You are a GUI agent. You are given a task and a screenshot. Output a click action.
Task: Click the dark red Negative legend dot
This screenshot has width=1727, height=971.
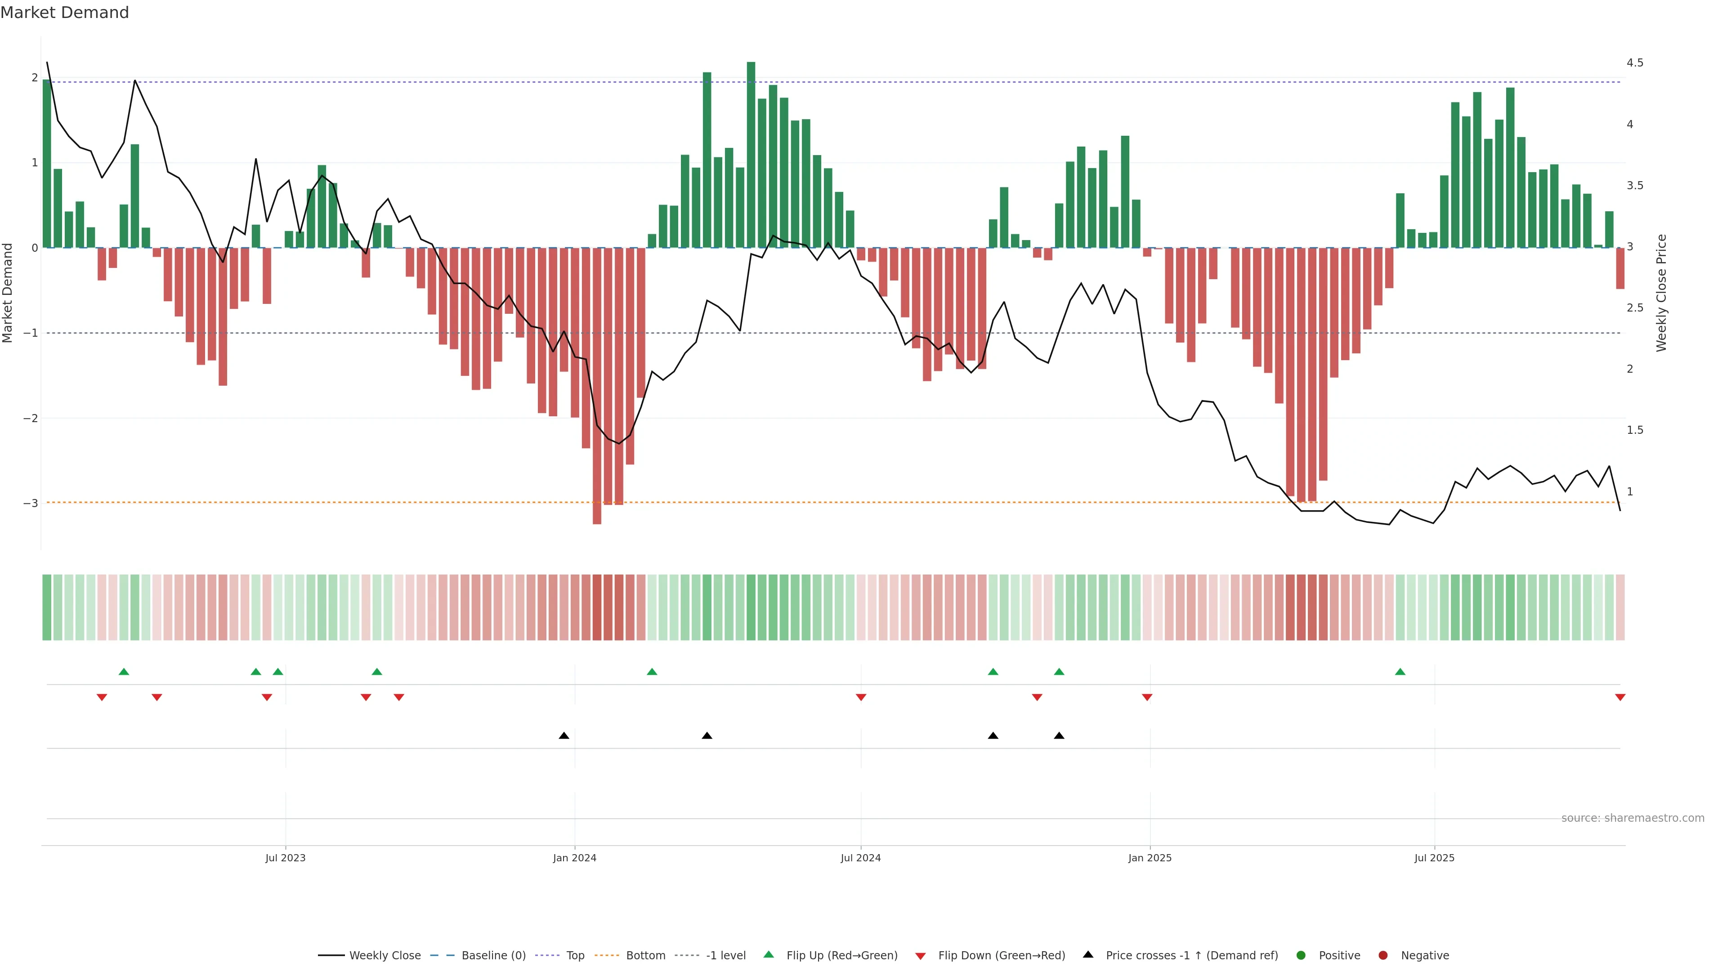click(1383, 956)
